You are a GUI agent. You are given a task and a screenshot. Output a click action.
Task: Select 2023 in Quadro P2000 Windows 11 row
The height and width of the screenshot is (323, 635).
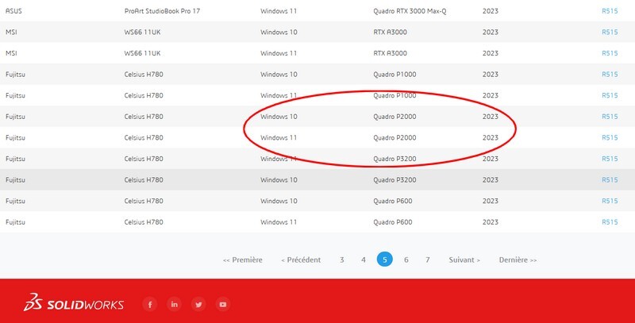coord(490,137)
